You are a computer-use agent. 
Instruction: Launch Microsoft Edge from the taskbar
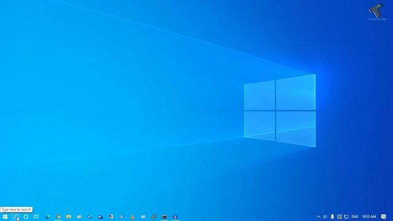tap(47, 217)
